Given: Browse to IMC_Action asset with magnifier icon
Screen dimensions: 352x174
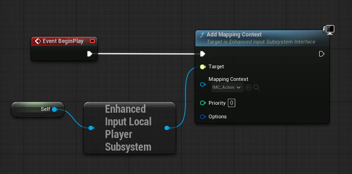Looking at the screenshot, I should pyautogui.click(x=256, y=87).
